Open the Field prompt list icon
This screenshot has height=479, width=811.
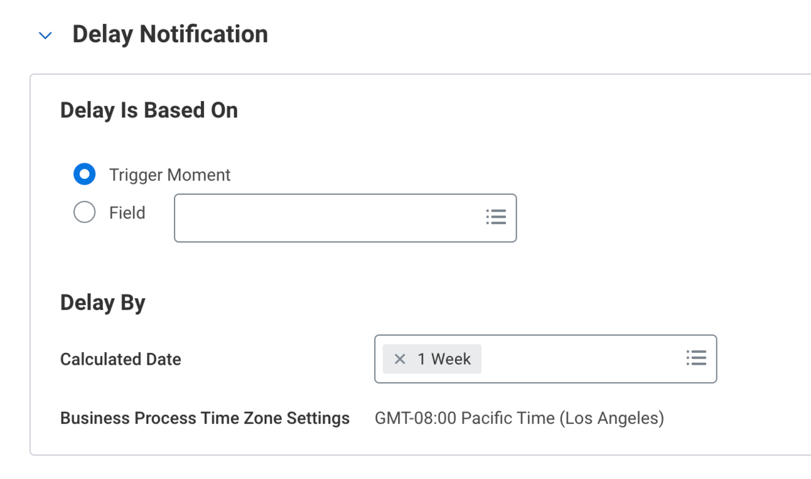[496, 217]
